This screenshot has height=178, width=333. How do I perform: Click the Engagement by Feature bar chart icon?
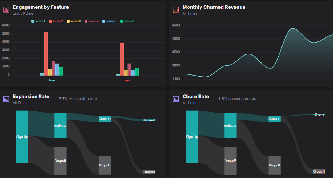click(6, 9)
